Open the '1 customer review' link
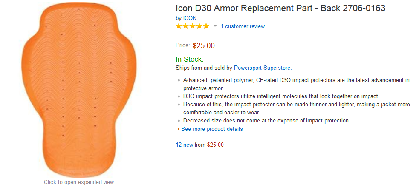 coord(243,26)
